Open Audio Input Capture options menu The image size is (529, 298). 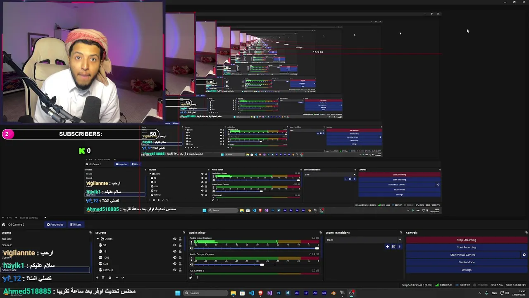191,243
